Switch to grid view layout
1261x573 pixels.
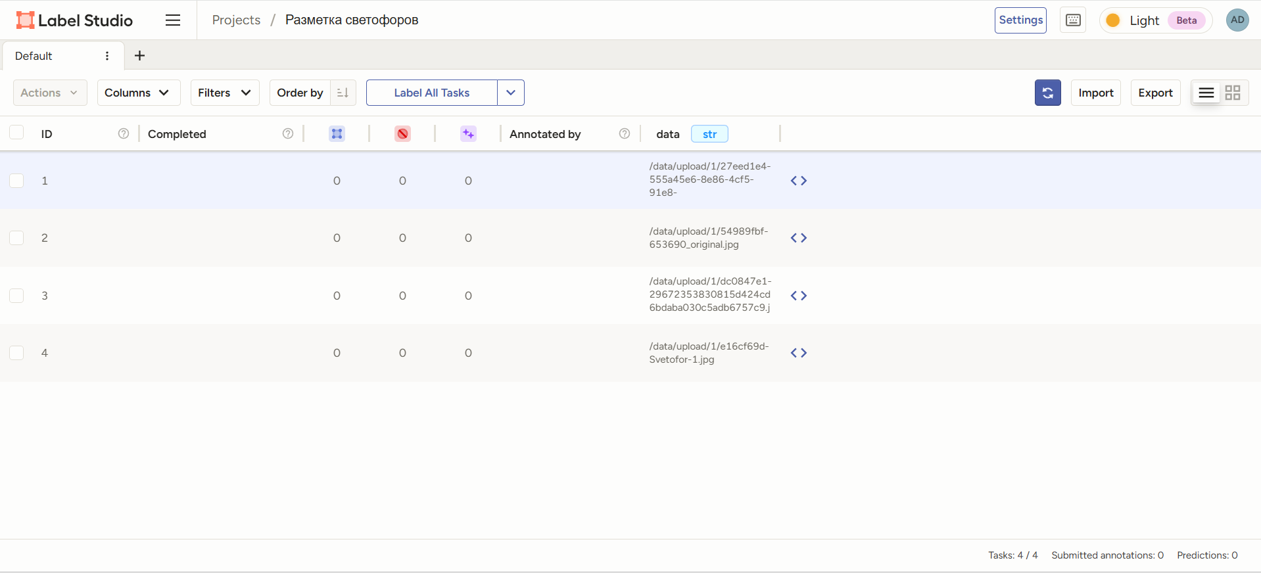(1233, 93)
